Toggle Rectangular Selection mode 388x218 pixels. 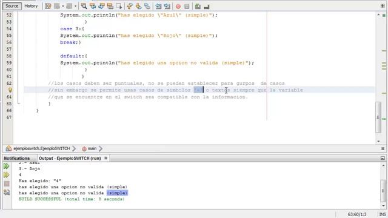(119, 6)
